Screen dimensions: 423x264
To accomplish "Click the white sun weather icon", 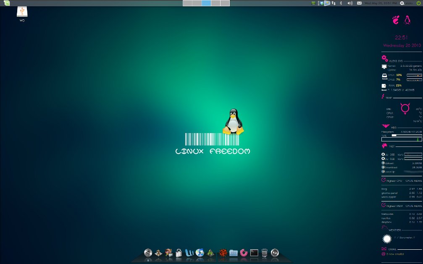I will coord(387,239).
